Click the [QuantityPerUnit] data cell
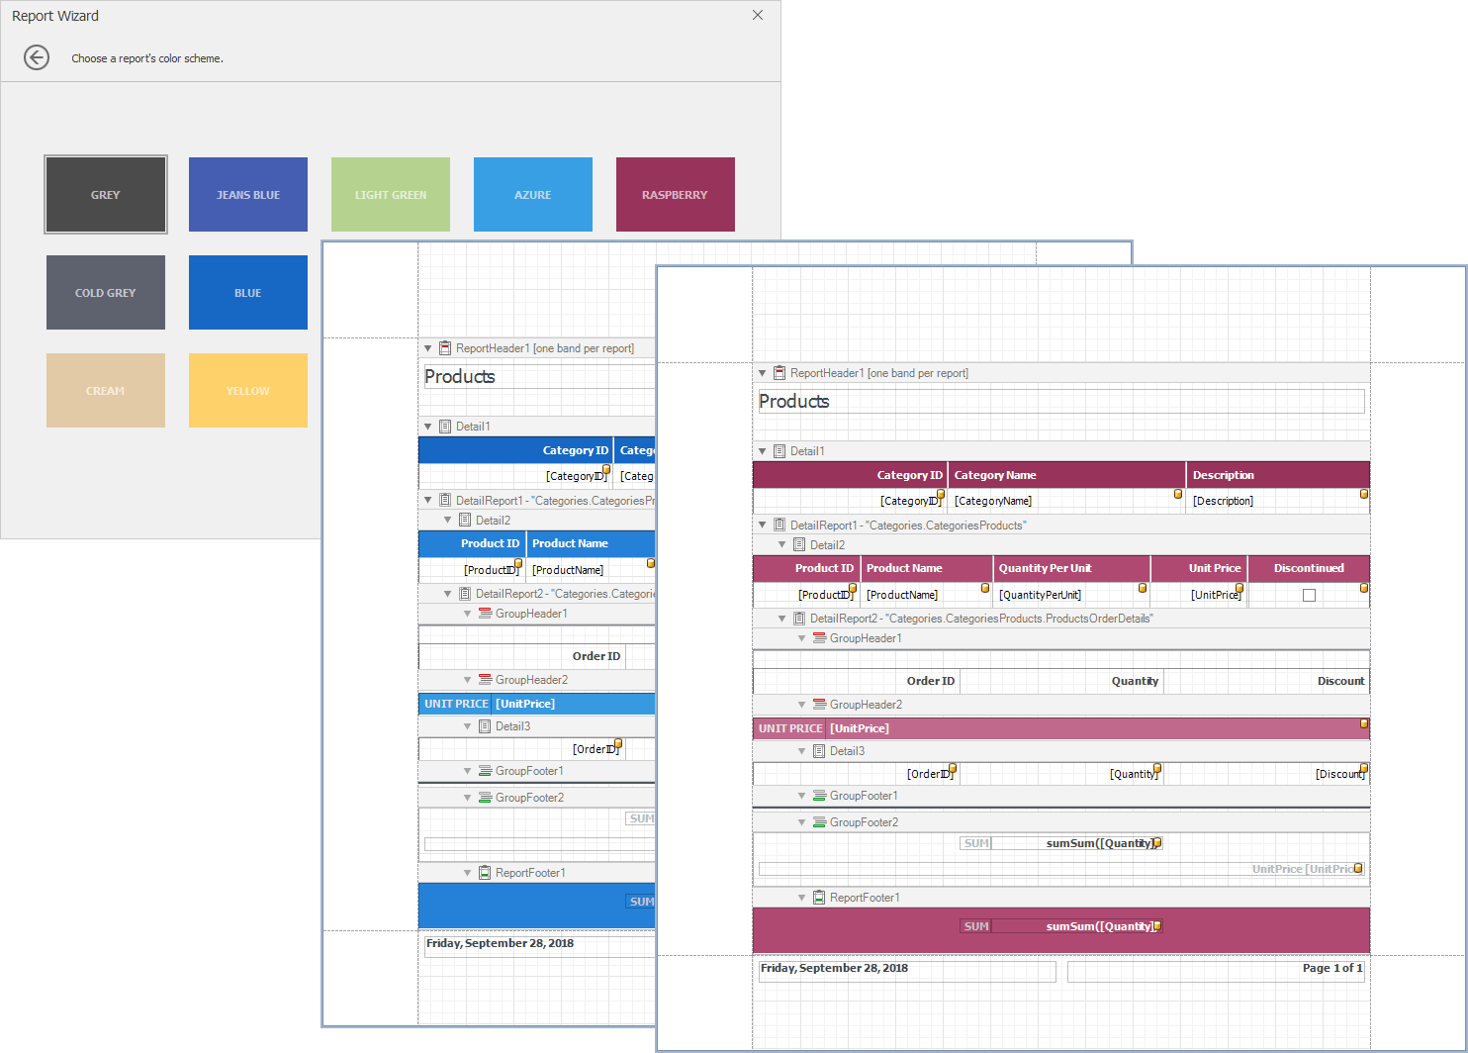1468x1053 pixels. tap(1071, 595)
